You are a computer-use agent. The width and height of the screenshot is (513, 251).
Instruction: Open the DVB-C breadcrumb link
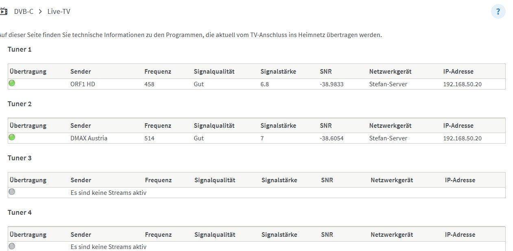[x=24, y=11]
